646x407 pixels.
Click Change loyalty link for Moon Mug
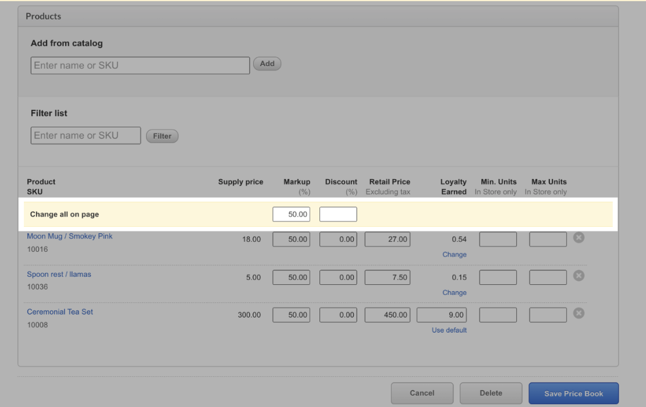tap(454, 255)
